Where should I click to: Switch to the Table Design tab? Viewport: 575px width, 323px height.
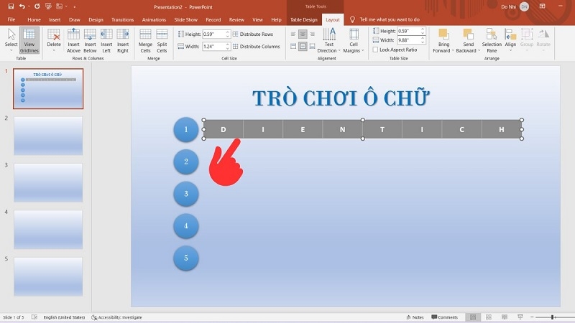click(303, 19)
